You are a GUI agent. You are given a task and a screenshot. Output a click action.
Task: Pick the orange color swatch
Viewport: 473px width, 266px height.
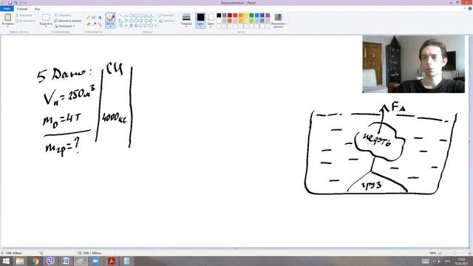click(x=241, y=16)
